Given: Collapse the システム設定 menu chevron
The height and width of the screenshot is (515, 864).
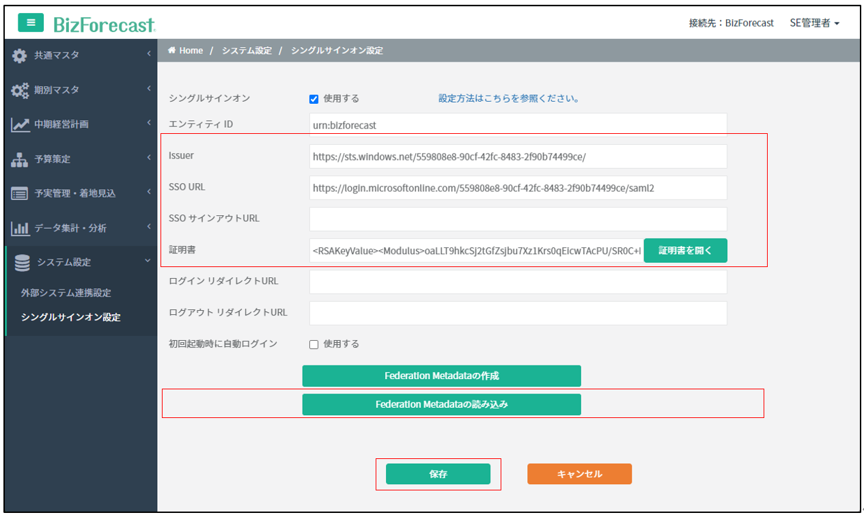Looking at the screenshot, I should pos(148,262).
